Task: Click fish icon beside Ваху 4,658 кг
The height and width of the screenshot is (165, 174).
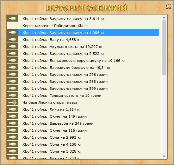Action: click(12, 39)
